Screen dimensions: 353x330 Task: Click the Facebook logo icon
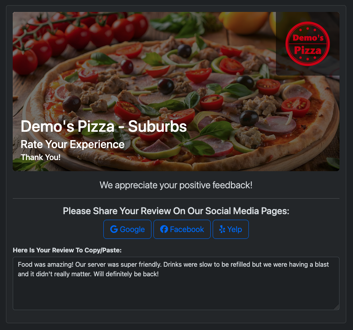[x=164, y=229]
